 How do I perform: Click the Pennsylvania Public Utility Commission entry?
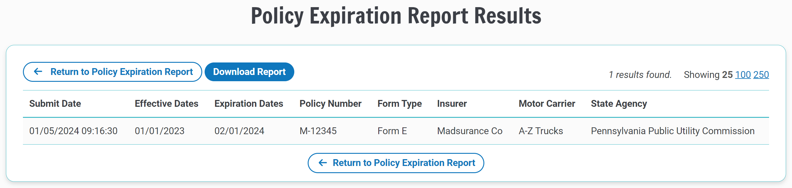[672, 131]
